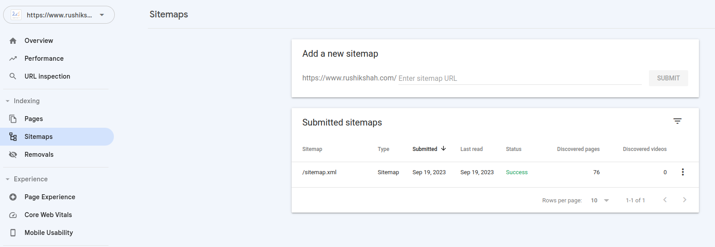Click the Submitted sort arrow icon

click(443, 149)
